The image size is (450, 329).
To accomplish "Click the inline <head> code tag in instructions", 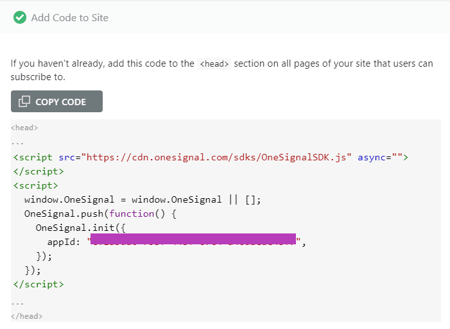I will tap(214, 63).
